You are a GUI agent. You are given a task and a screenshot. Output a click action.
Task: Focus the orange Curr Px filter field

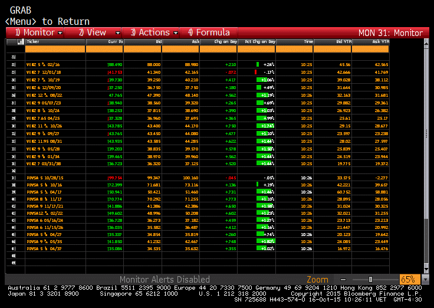(104, 50)
